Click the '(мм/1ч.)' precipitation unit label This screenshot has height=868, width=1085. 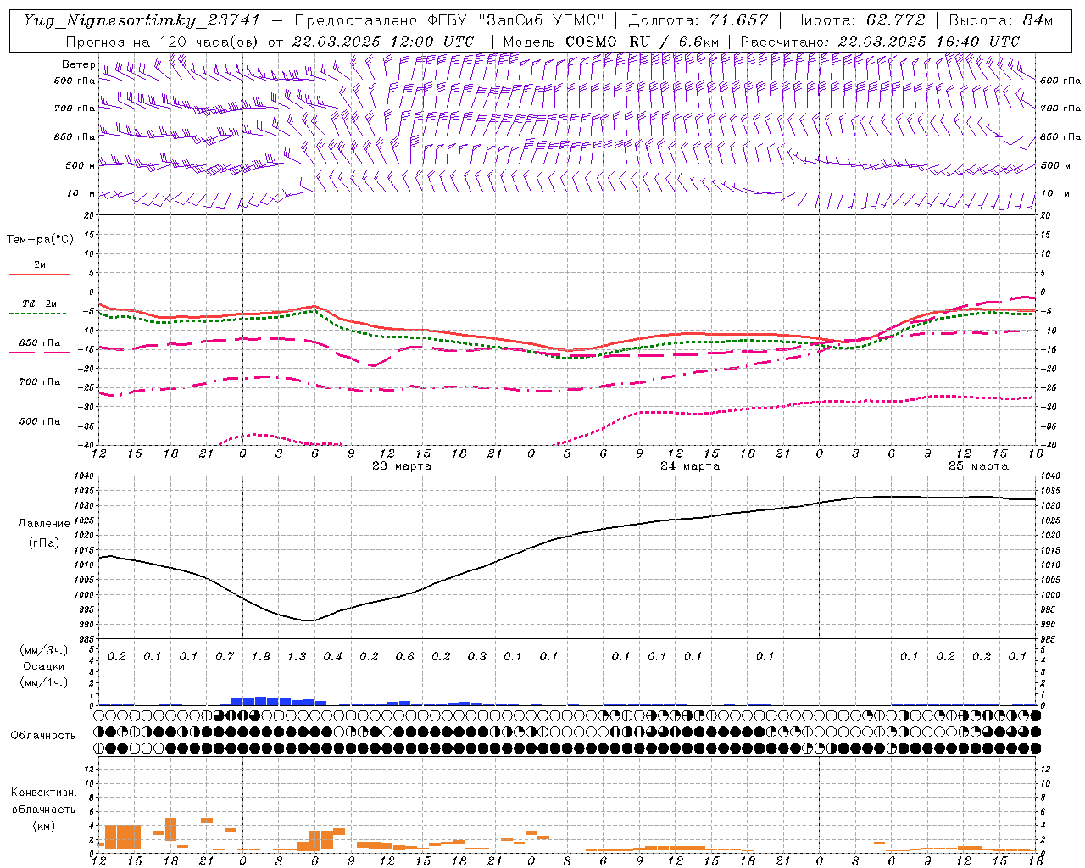click(43, 682)
